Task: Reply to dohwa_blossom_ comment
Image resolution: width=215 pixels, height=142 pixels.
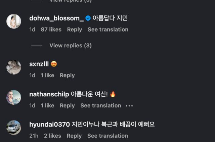Action: 74,30
